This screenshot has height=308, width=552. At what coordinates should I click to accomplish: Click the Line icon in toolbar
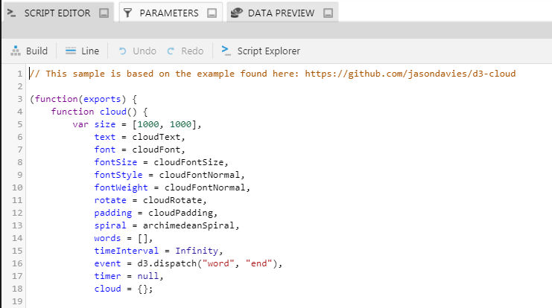tap(71, 51)
